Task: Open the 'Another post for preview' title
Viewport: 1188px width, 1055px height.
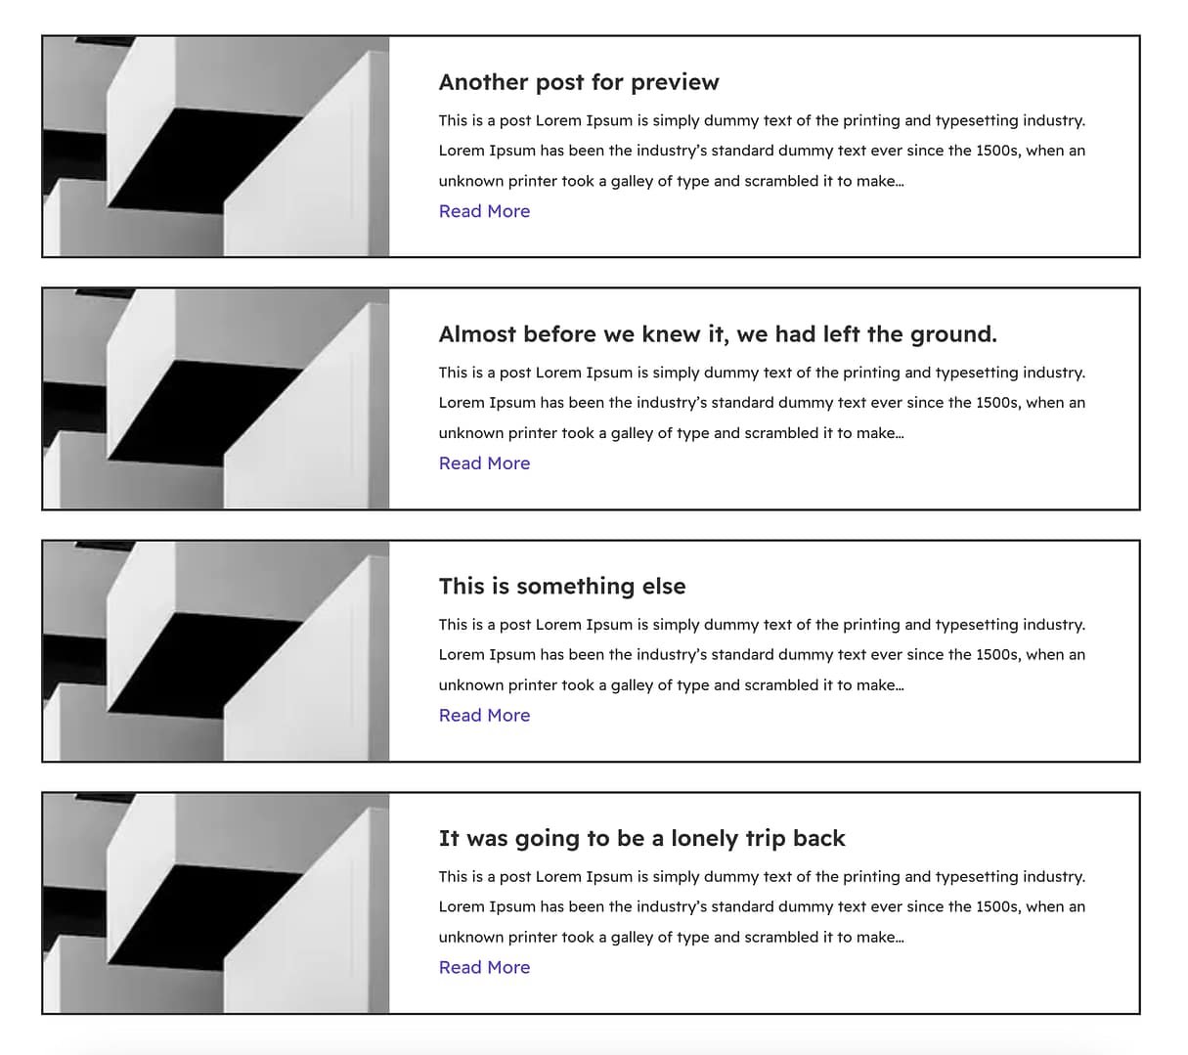Action: pos(579,82)
